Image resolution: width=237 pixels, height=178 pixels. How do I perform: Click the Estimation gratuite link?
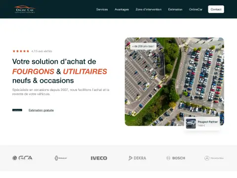(41, 110)
